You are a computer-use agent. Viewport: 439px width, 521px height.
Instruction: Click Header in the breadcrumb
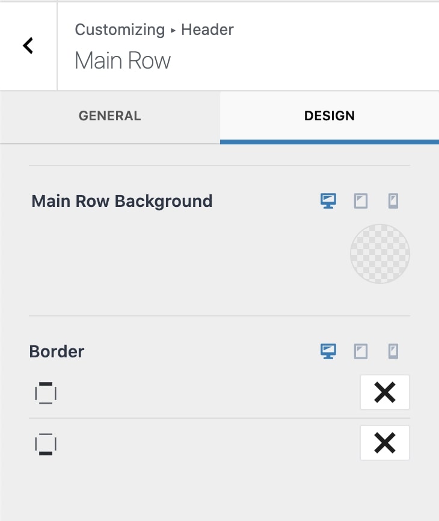coord(207,29)
